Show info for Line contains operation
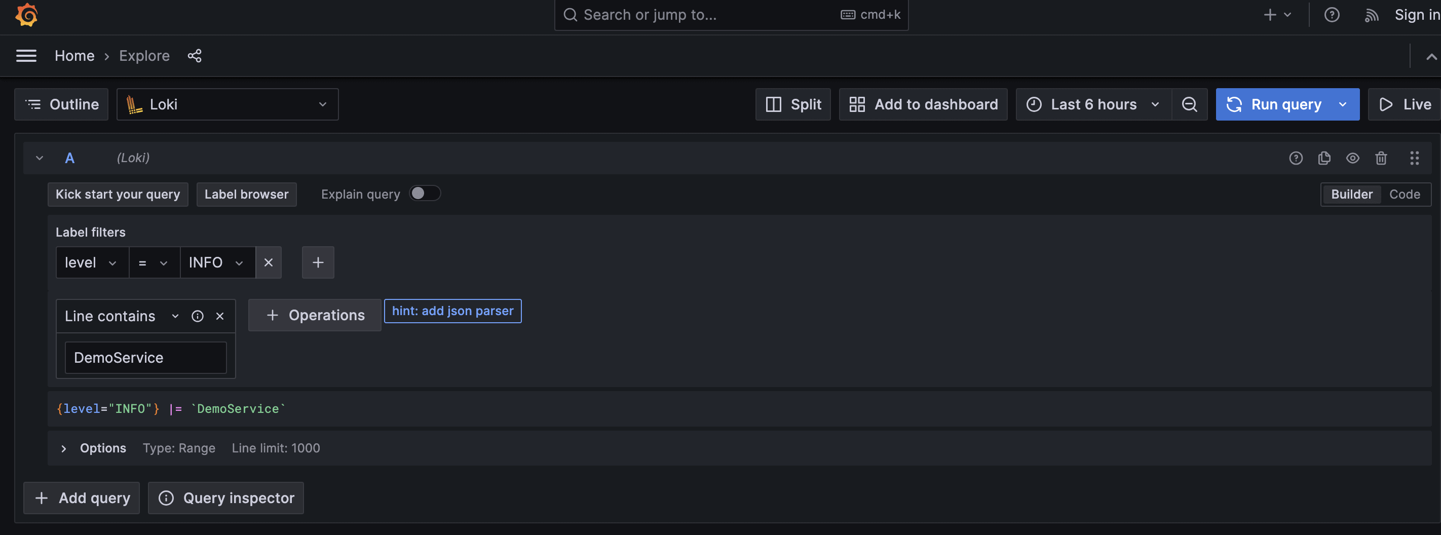 [x=198, y=316]
